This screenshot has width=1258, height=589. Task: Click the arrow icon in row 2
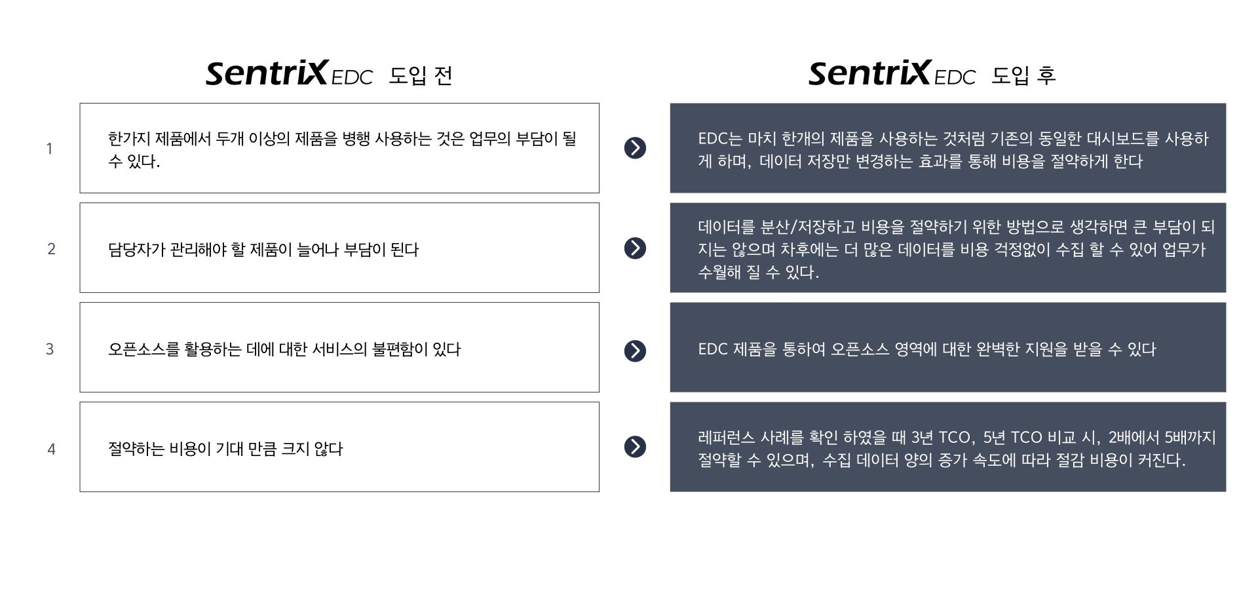click(635, 248)
